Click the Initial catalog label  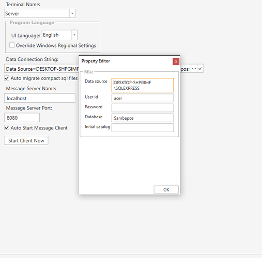click(x=97, y=127)
